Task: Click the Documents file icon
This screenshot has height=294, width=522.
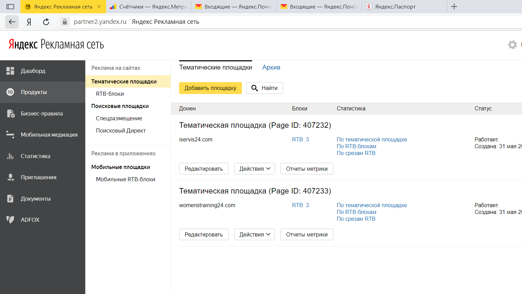Action: tap(11, 199)
